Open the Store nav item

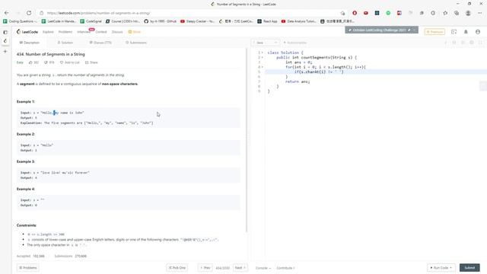(135, 32)
